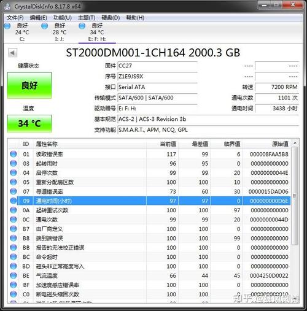The width and height of the screenshot is (307, 311).
Task: Click the status icon of row BD
Action: (x=14, y=266)
